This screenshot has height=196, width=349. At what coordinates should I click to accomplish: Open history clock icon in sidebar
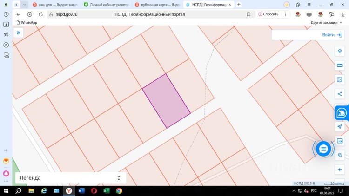pos(6,14)
